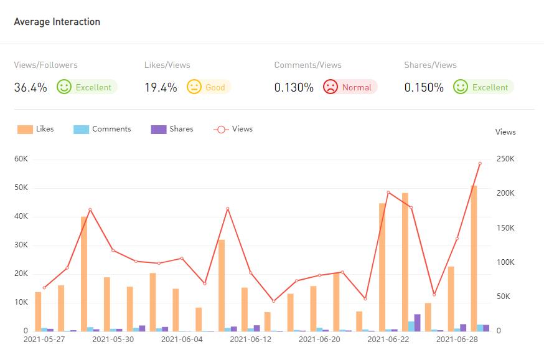The width and height of the screenshot is (544, 357).
Task: Click the Average Interaction heading
Action: (x=57, y=22)
